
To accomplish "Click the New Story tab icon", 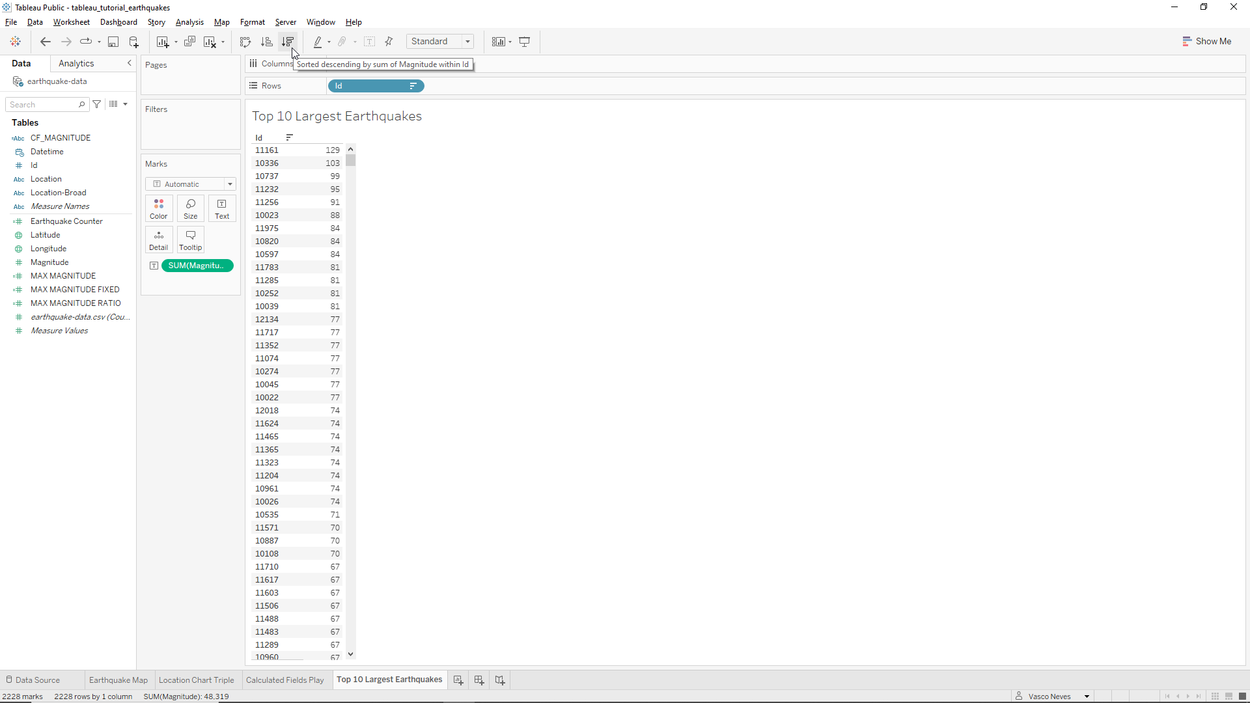I will coord(500,680).
